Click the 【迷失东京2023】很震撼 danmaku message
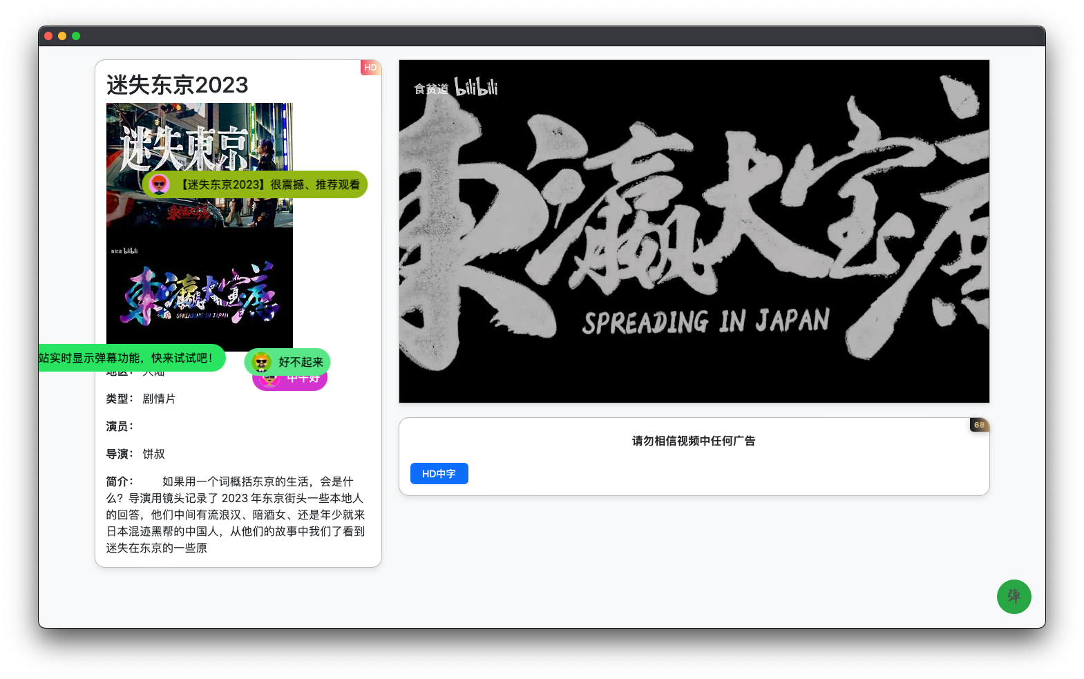 pyautogui.click(x=270, y=184)
